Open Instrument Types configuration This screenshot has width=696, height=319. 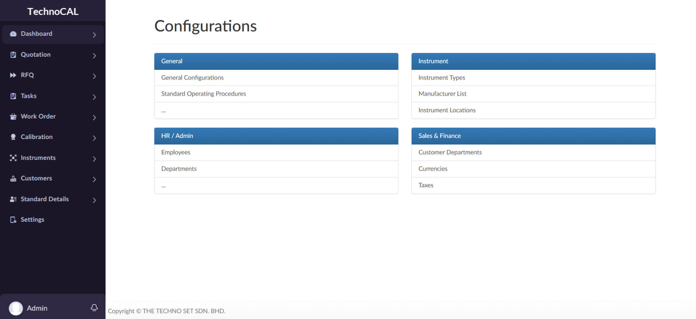pyautogui.click(x=442, y=78)
